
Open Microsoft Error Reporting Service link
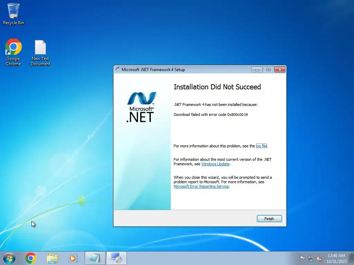[201, 186]
